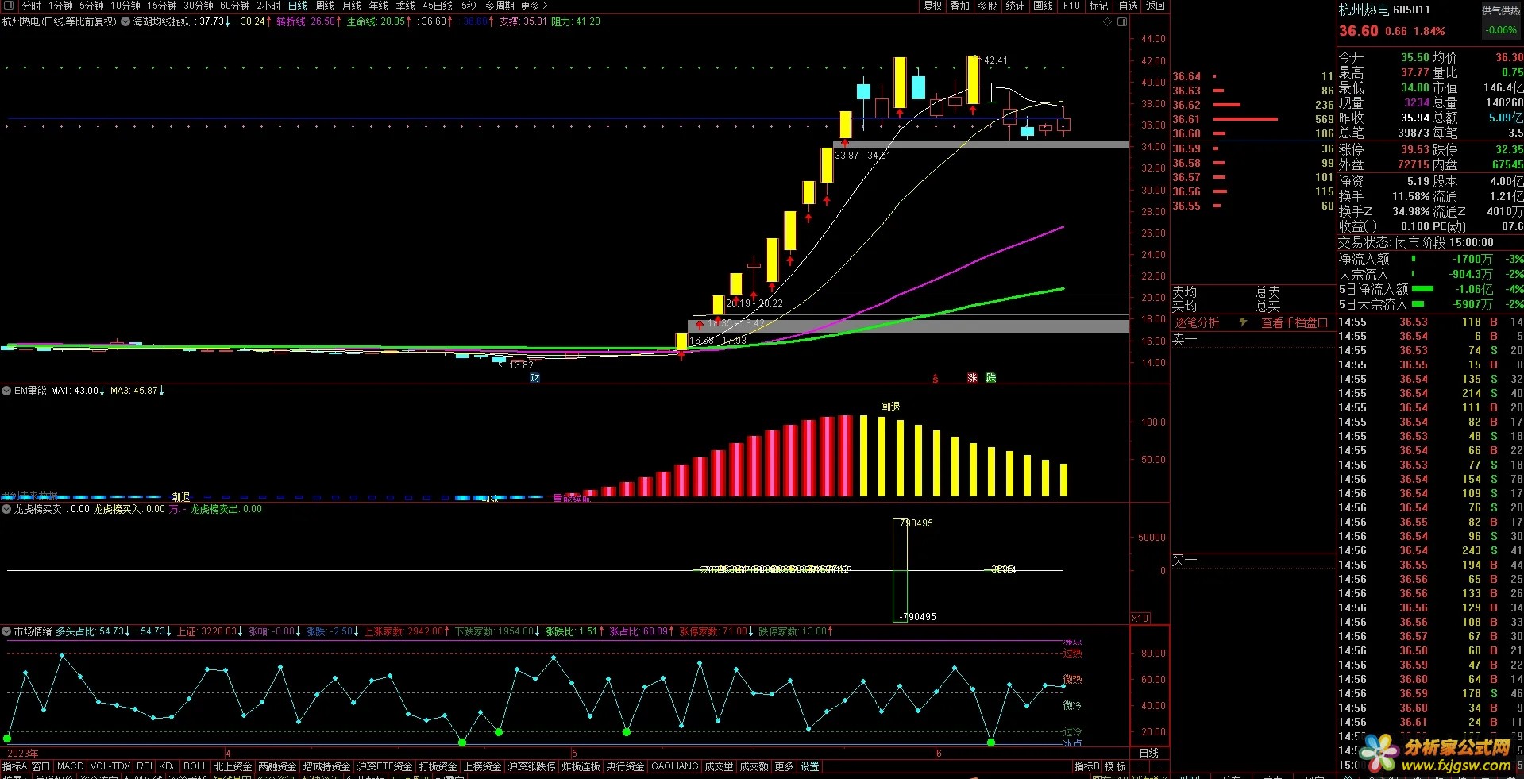1524x779 pixels.
Task: Click the 供气供热 sector tag
Action: (x=1500, y=10)
